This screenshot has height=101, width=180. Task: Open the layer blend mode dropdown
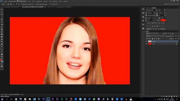pyautogui.click(x=155, y=36)
